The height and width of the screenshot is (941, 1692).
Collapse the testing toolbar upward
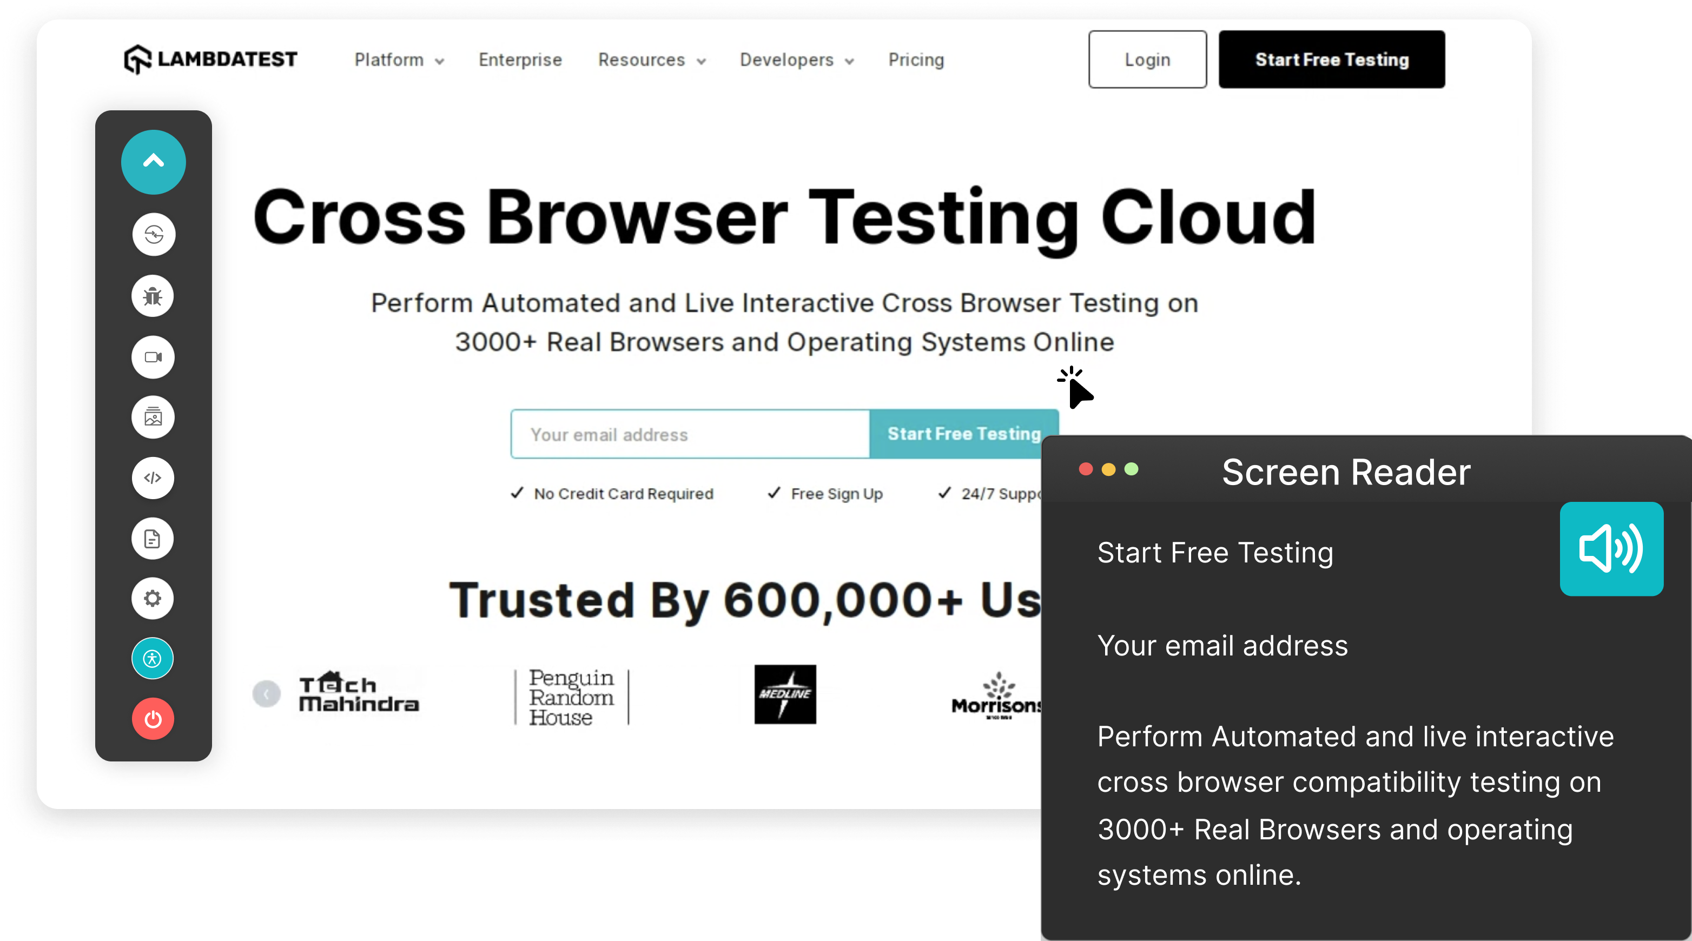click(153, 162)
